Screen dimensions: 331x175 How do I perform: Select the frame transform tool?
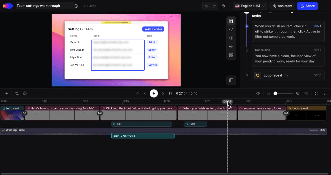tap(25, 93)
